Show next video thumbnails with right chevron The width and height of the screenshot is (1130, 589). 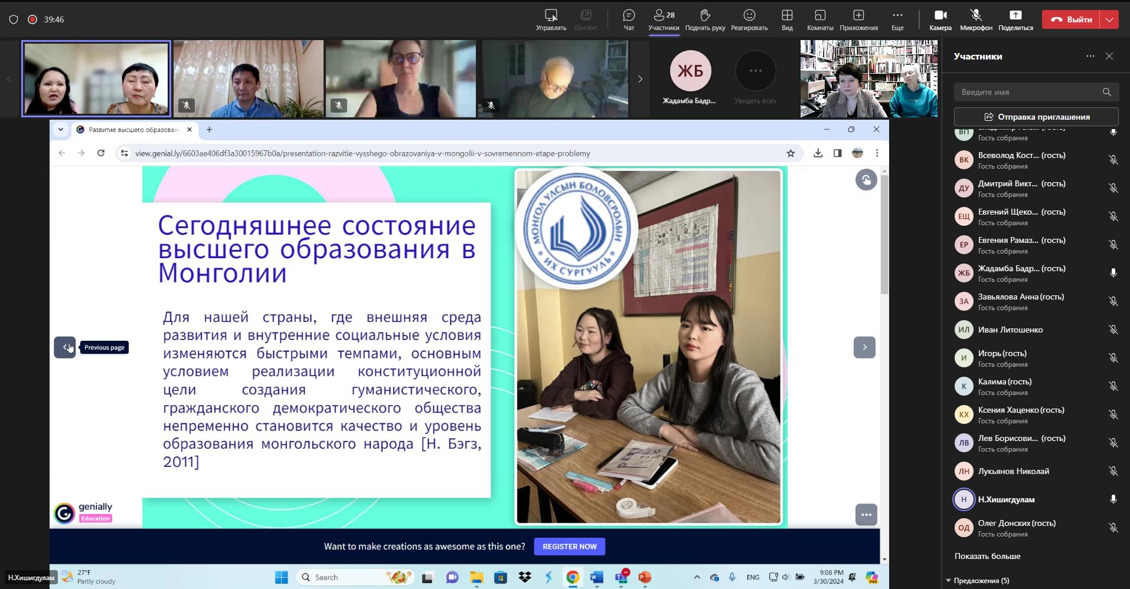640,79
